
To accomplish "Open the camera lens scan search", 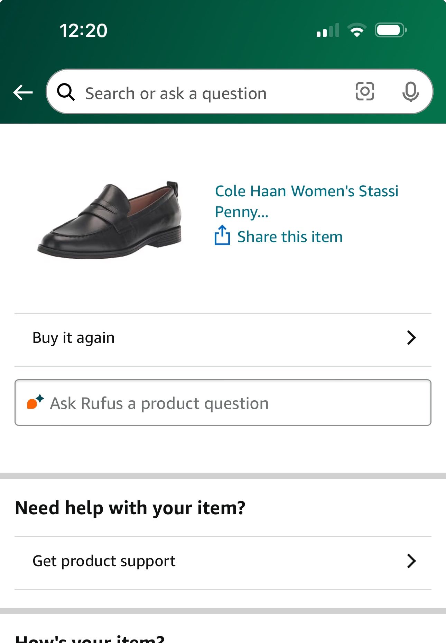I will (x=365, y=92).
